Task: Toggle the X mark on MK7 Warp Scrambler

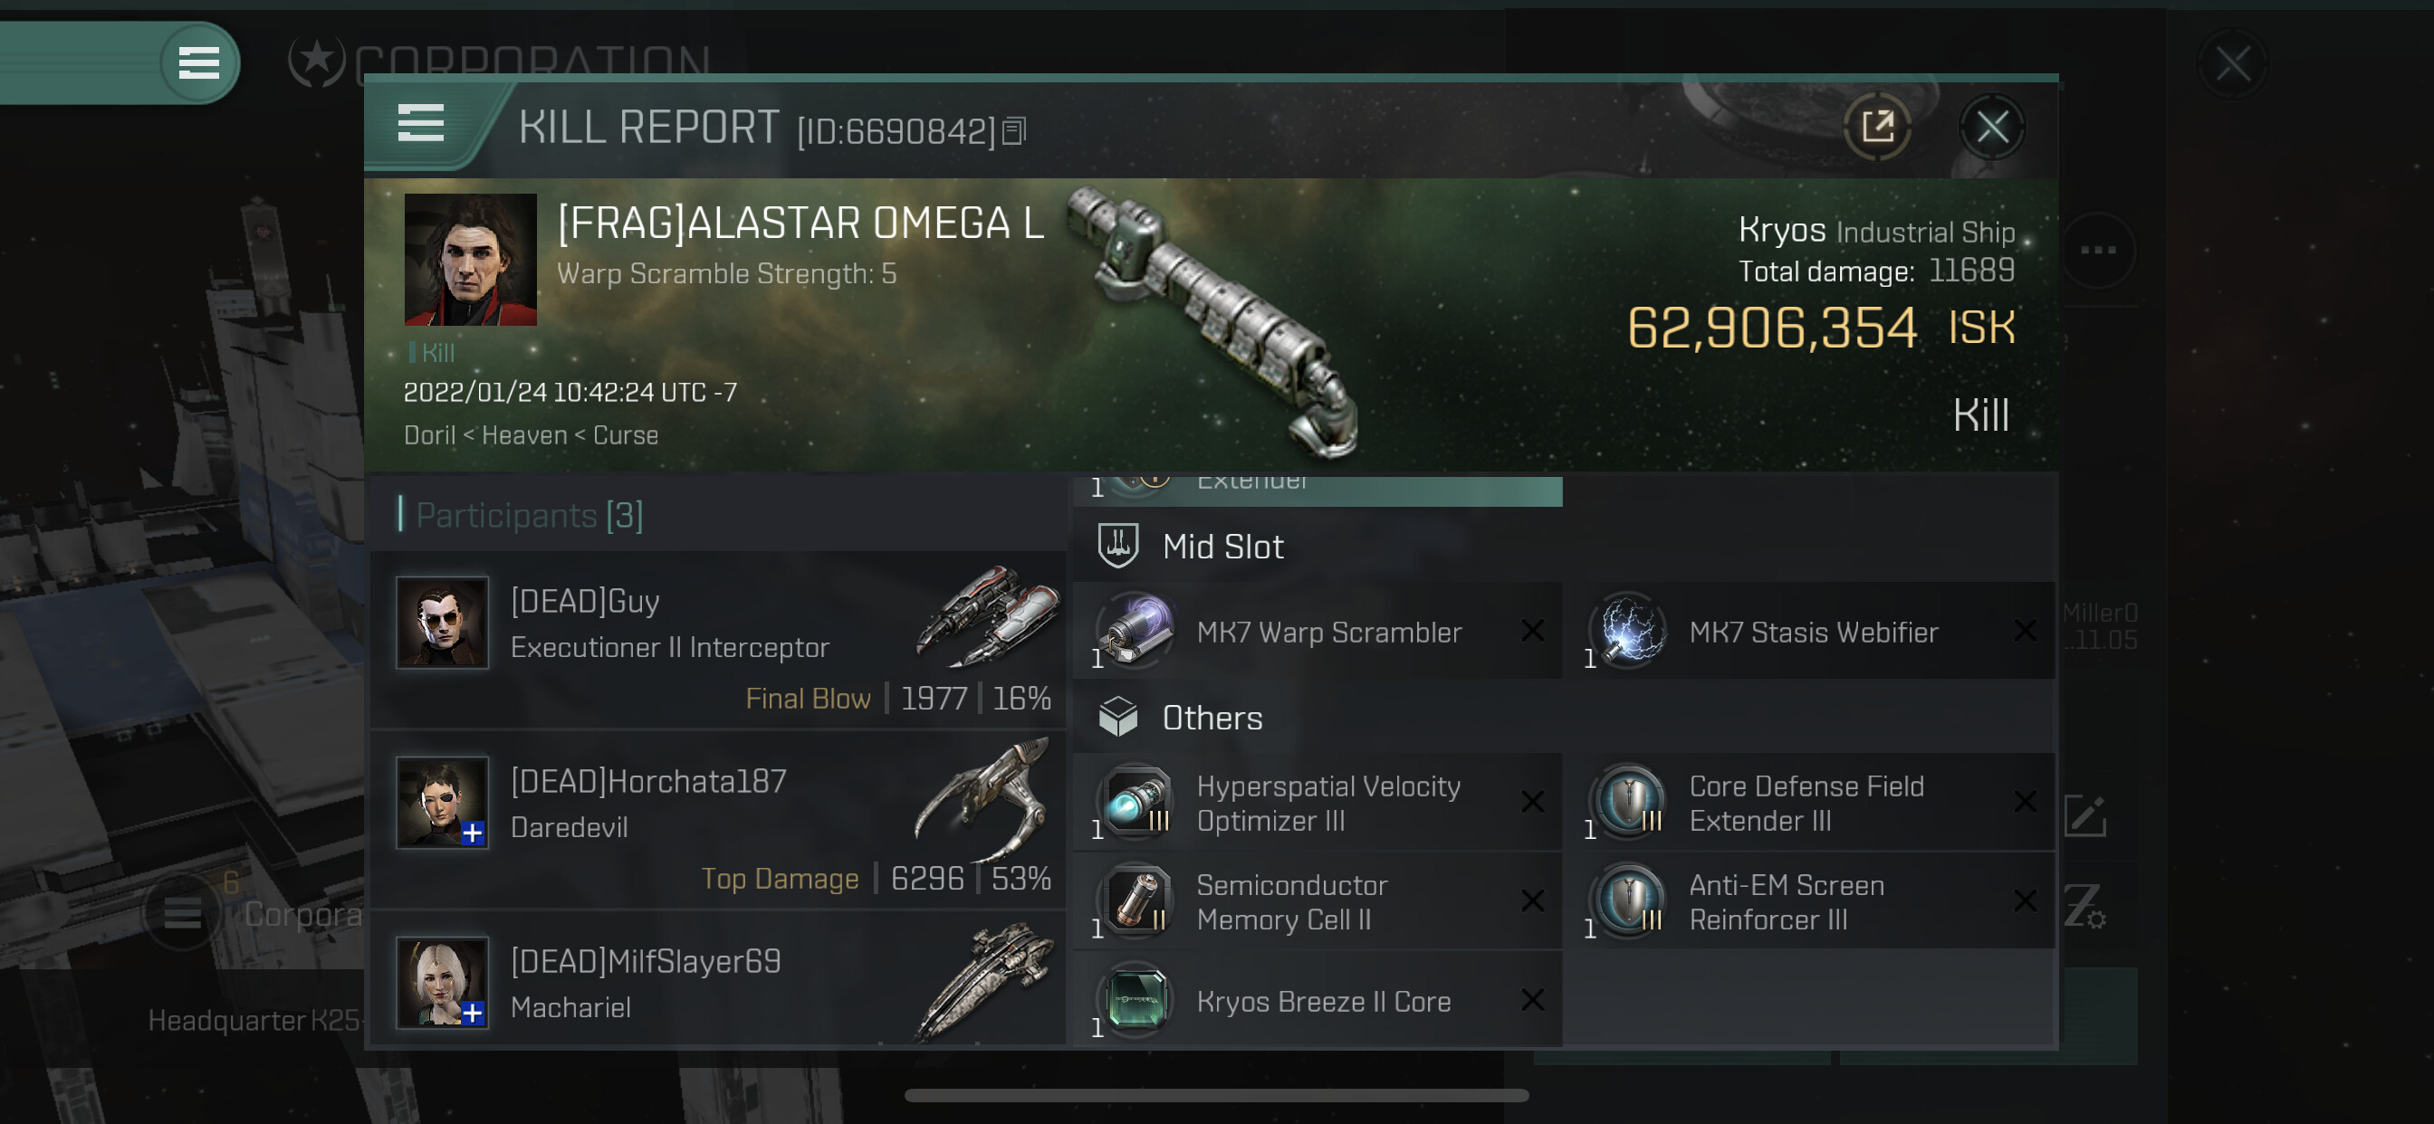Action: pyautogui.click(x=1533, y=631)
